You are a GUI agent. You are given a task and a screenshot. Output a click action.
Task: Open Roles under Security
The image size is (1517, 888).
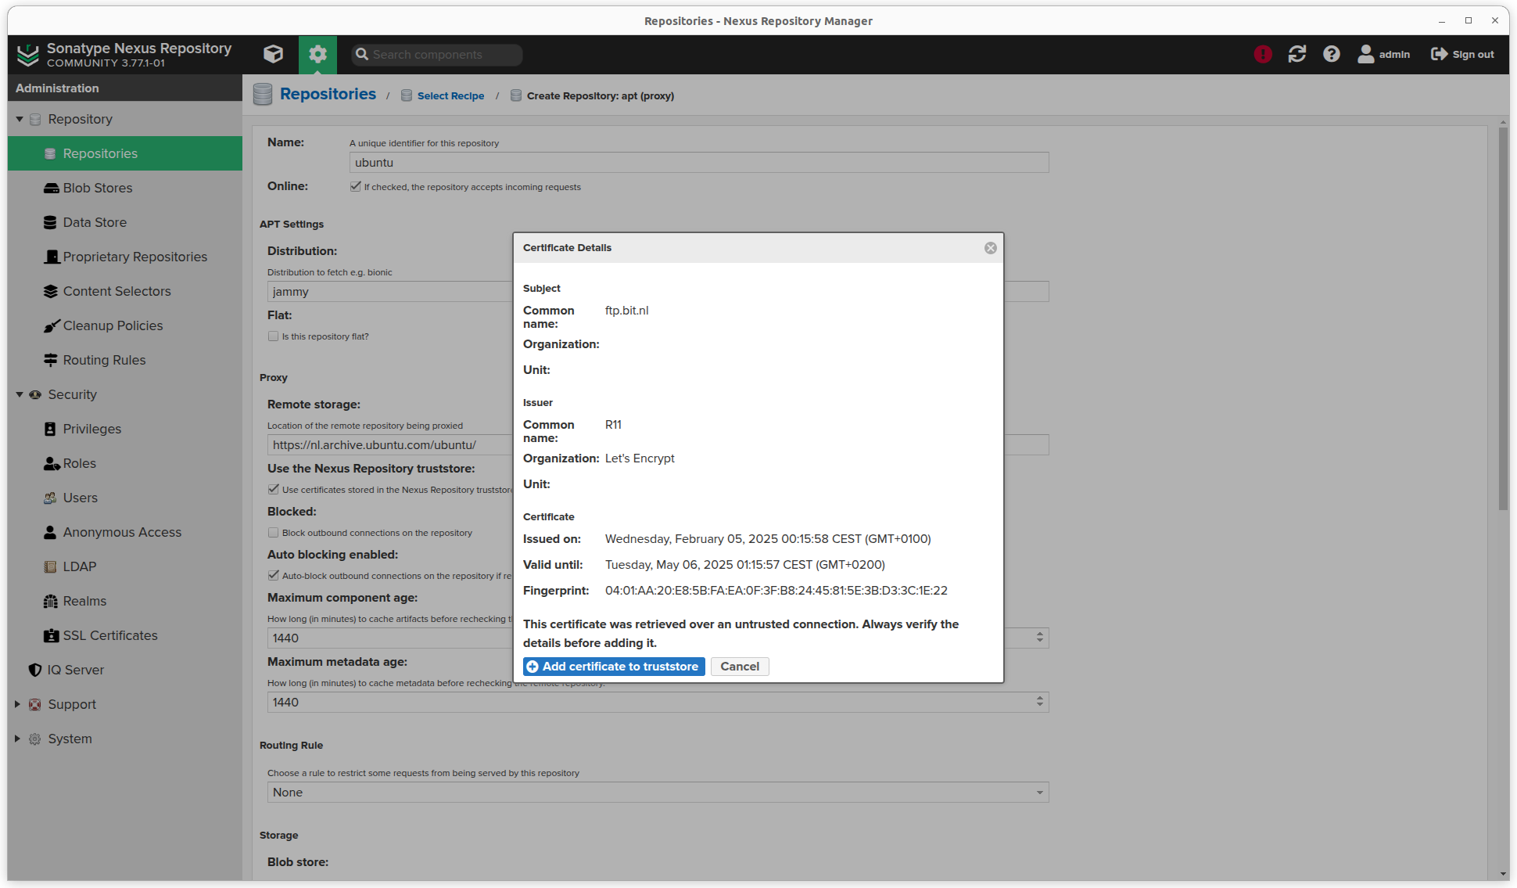coord(125,463)
